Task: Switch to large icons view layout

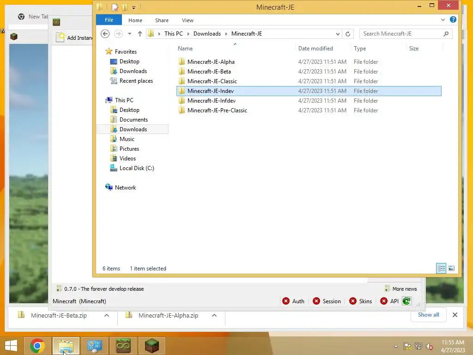Action: click(x=451, y=268)
